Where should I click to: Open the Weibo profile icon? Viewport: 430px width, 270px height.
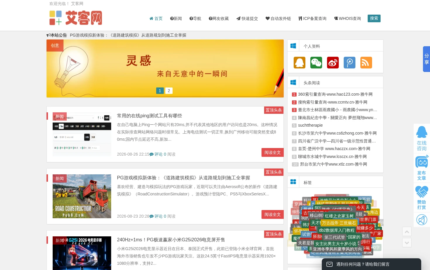(x=333, y=63)
